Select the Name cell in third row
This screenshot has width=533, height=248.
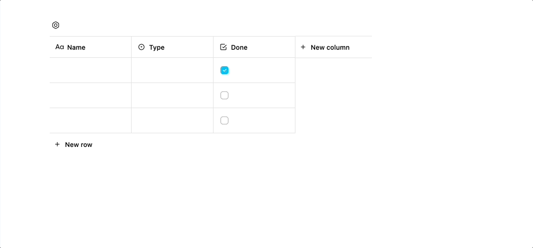point(91,120)
